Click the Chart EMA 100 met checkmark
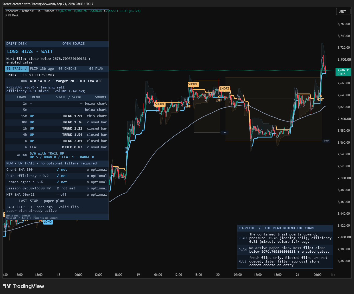The image size is (354, 294). 58,170
